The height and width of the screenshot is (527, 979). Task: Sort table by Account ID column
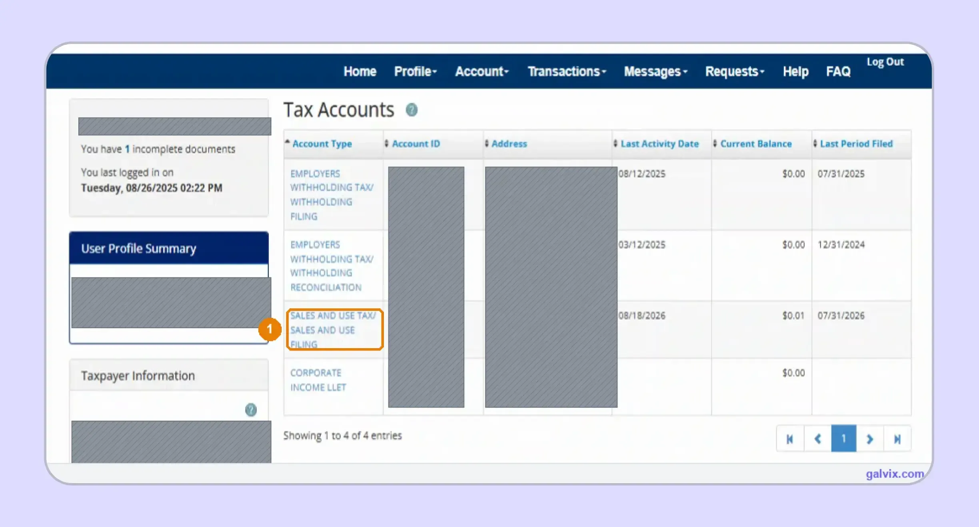[x=416, y=144]
